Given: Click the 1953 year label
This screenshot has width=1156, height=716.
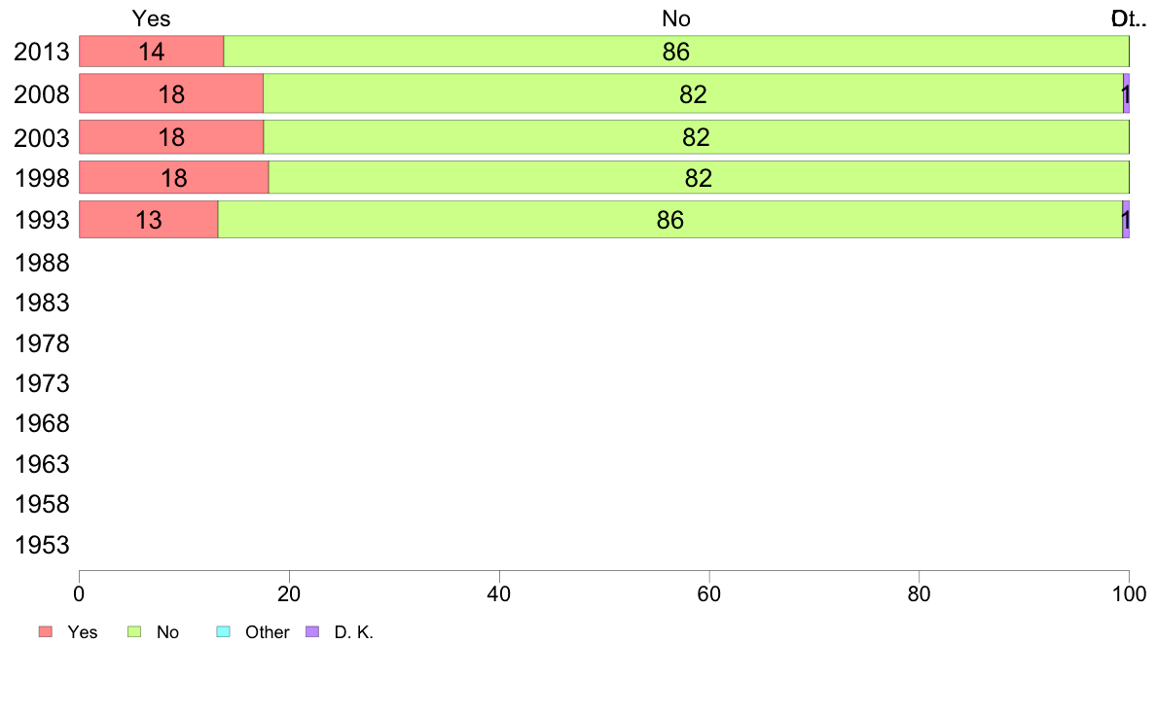Looking at the screenshot, I should point(43,545).
